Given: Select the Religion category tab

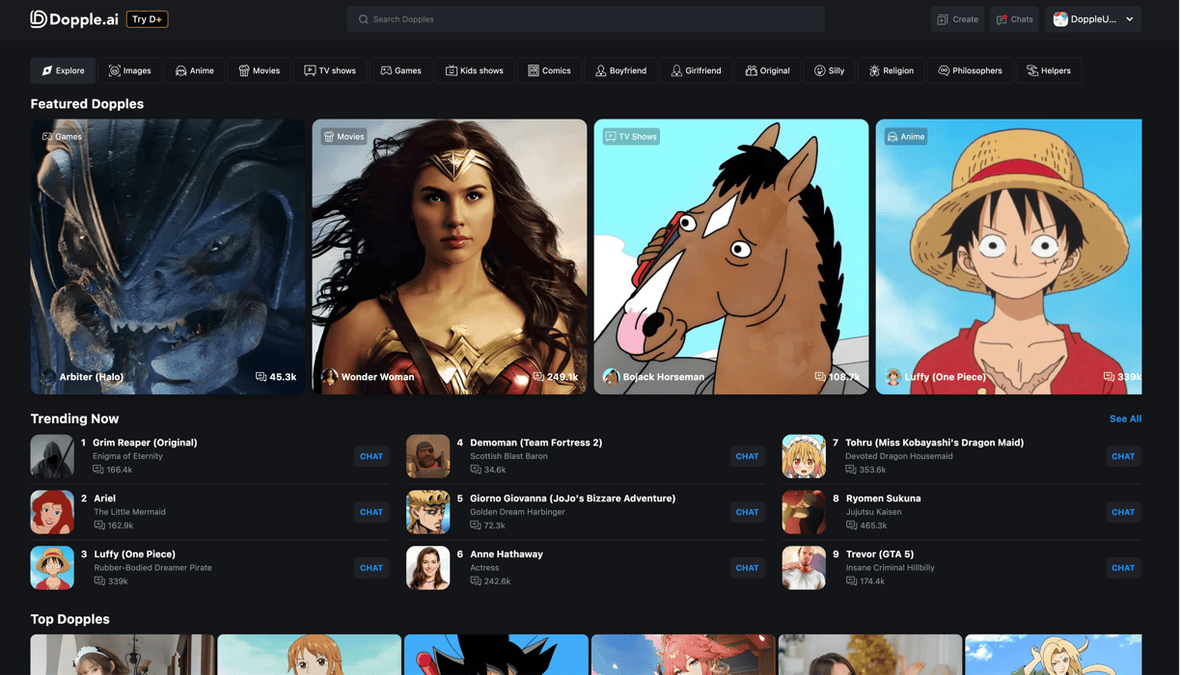Looking at the screenshot, I should 892,70.
